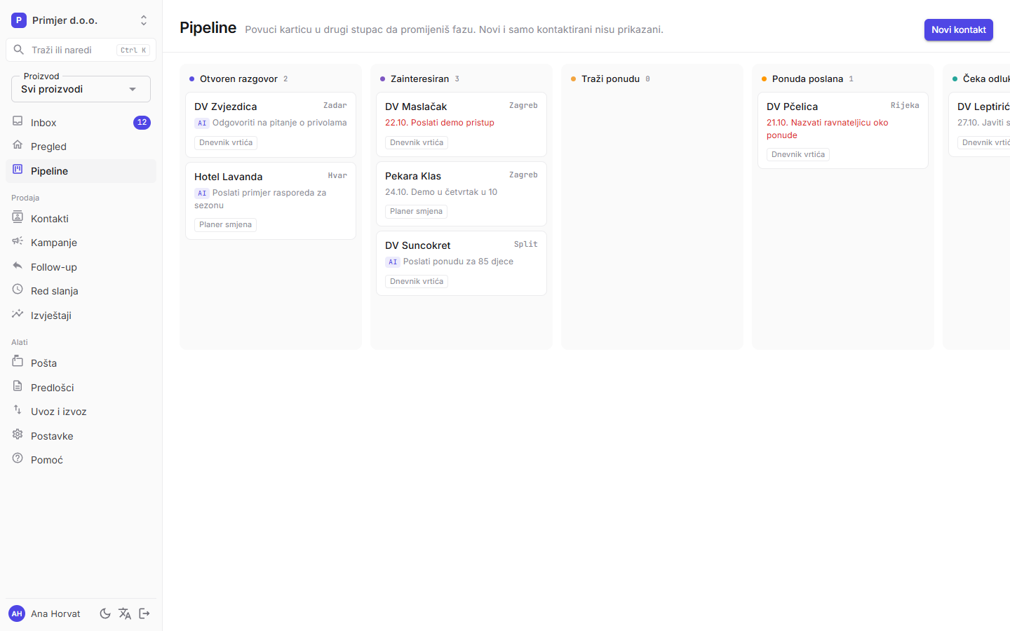
Task: Toggle dark mode moon icon
Action: point(105,613)
